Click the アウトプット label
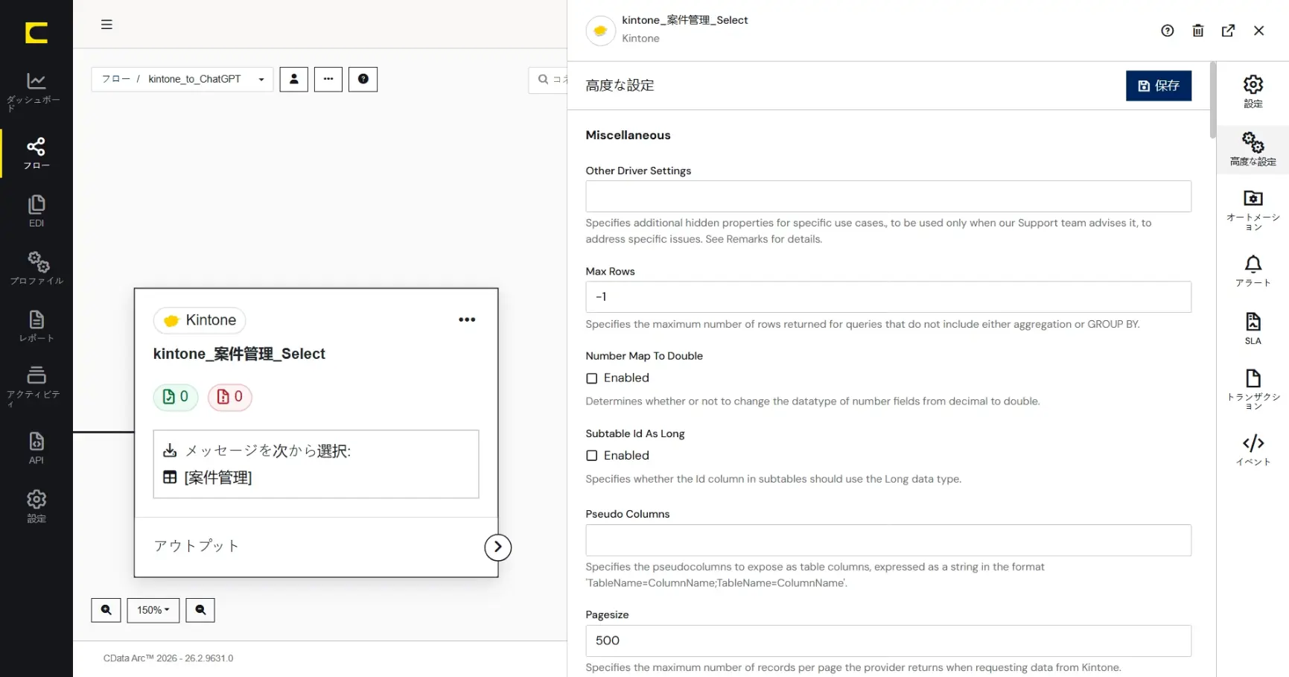The image size is (1289, 677). coord(197,546)
